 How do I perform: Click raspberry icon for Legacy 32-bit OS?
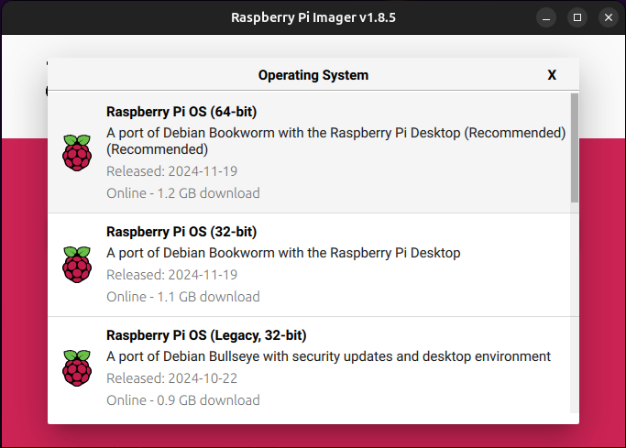click(77, 368)
